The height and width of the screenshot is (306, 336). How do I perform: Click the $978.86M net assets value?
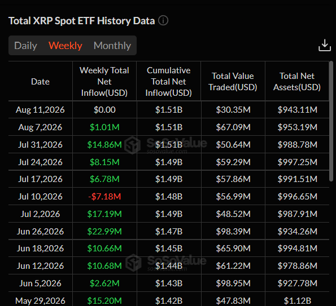pyautogui.click(x=298, y=266)
